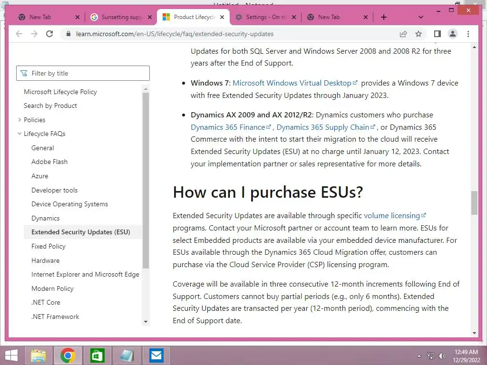Open Microsoft Lifecycle Policy in sidebar
Viewport: 487px width, 365px height.
pos(60,92)
